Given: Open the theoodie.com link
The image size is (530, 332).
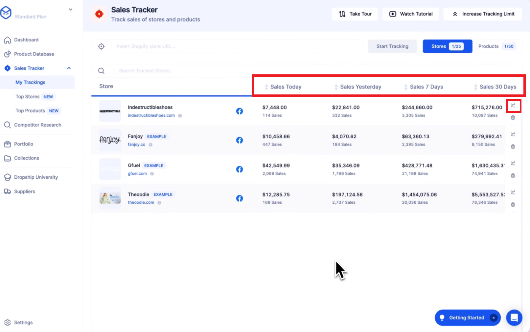Looking at the screenshot, I should [141, 202].
